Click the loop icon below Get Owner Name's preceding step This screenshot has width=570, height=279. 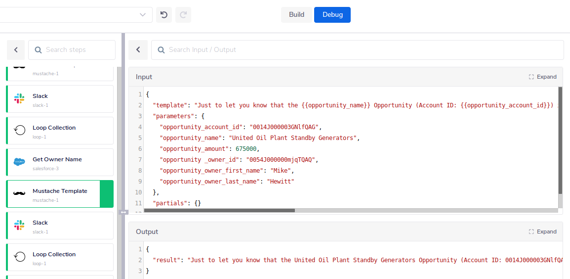tap(19, 131)
